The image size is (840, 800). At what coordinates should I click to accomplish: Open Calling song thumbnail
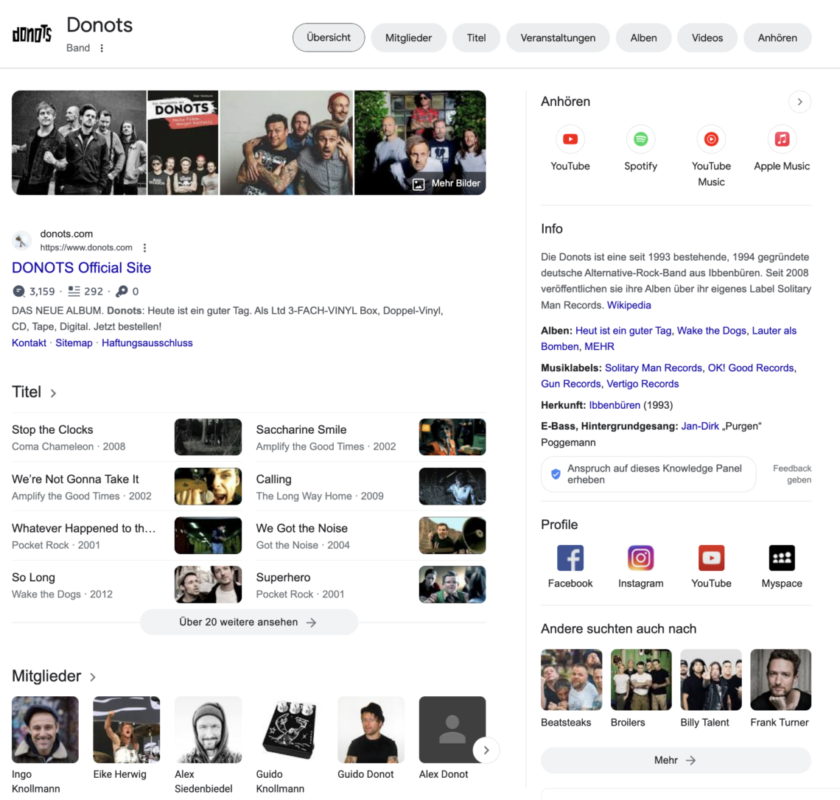(x=452, y=486)
